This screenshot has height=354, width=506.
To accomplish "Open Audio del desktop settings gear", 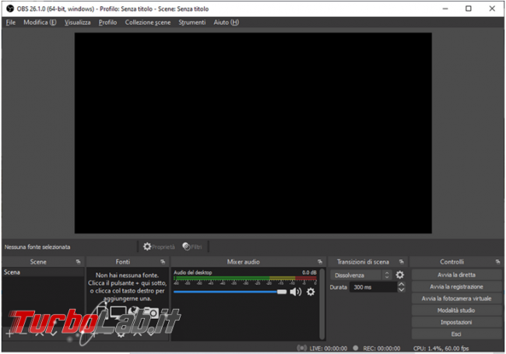I will click(311, 292).
